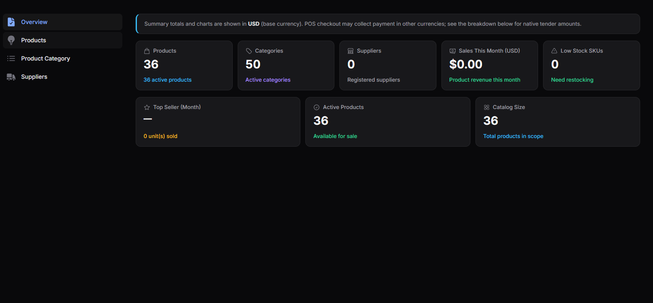This screenshot has width=653, height=303.
Task: Click the 'Total products in scope' text
Action: tap(513, 136)
